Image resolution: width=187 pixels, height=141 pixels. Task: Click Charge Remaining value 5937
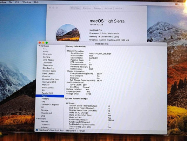(x=99, y=74)
